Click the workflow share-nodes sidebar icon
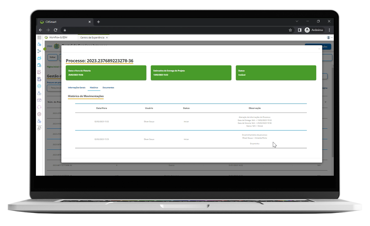The image size is (370, 226). [39, 51]
